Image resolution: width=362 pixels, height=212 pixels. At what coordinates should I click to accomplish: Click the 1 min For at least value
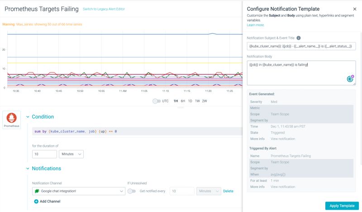[275, 181]
